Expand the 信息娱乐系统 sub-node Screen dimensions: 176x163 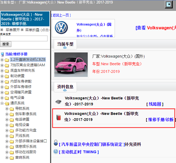(7, 147)
